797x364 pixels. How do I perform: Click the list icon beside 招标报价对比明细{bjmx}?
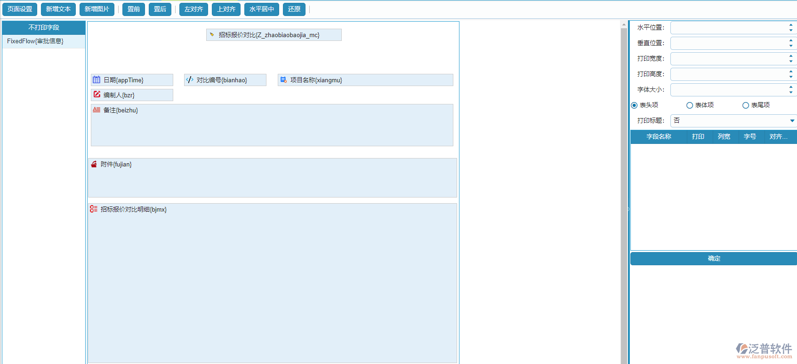[x=94, y=209]
